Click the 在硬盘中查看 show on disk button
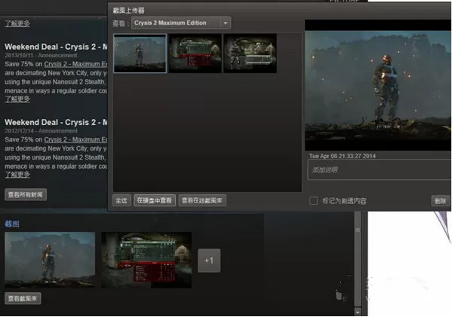The image size is (452, 317). click(155, 200)
